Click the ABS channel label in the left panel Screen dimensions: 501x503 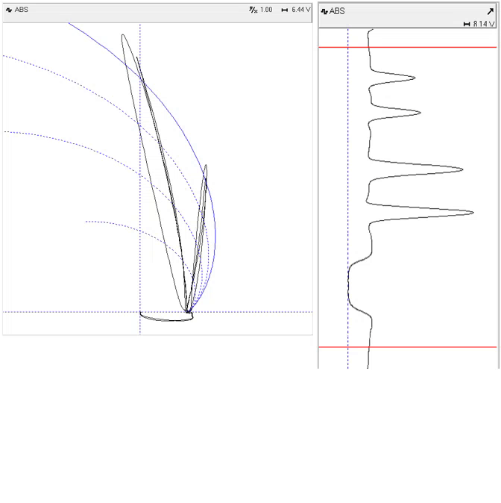click(x=22, y=10)
